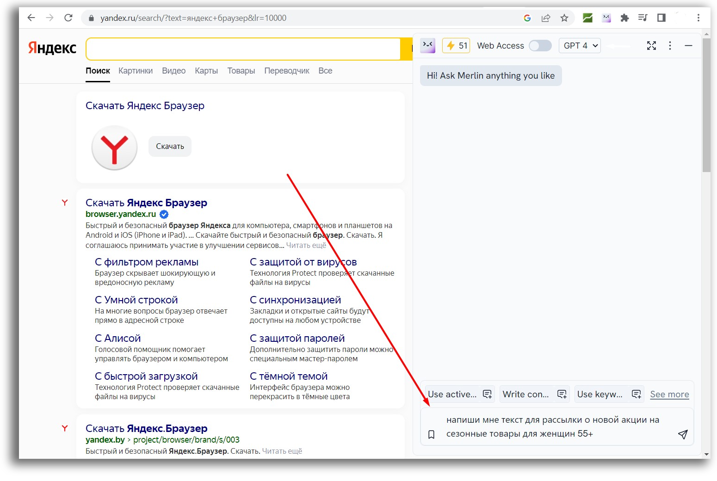717x481 pixels.
Task: Click the page vertical scrollbar thumb
Action: 706,105
